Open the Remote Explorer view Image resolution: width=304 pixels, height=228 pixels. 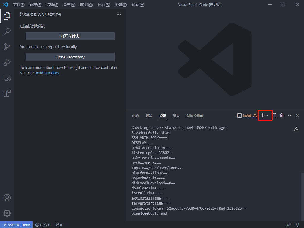pyautogui.click(x=7, y=78)
